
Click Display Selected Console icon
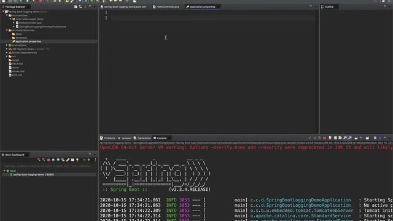point(361,138)
